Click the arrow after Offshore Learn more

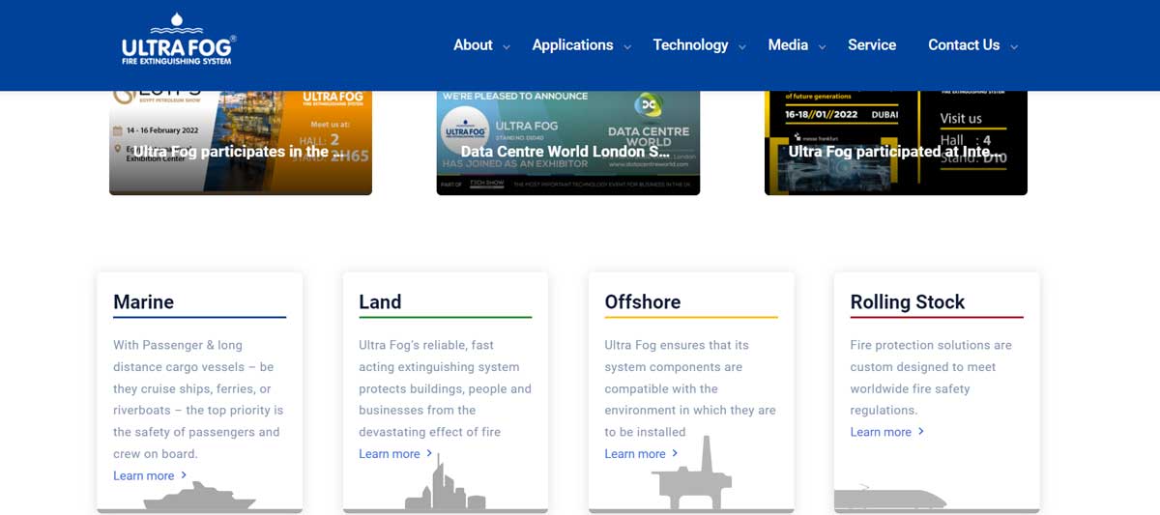click(675, 453)
